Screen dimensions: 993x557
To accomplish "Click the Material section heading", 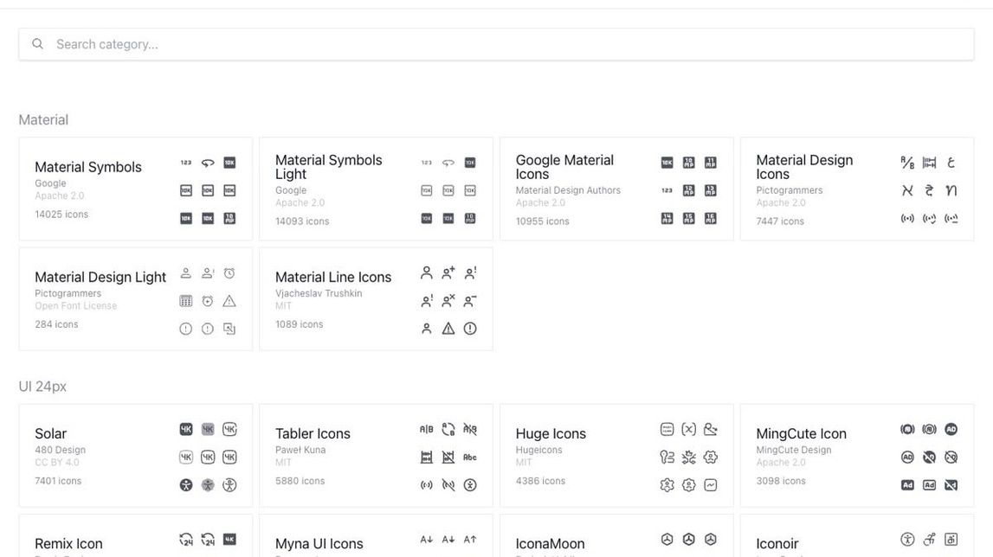I will pos(43,119).
